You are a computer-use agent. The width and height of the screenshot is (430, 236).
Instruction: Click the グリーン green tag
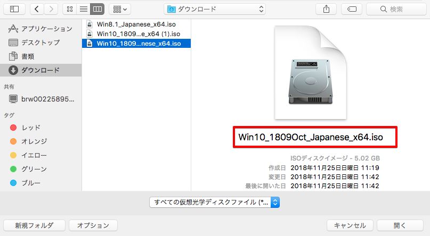(40, 169)
